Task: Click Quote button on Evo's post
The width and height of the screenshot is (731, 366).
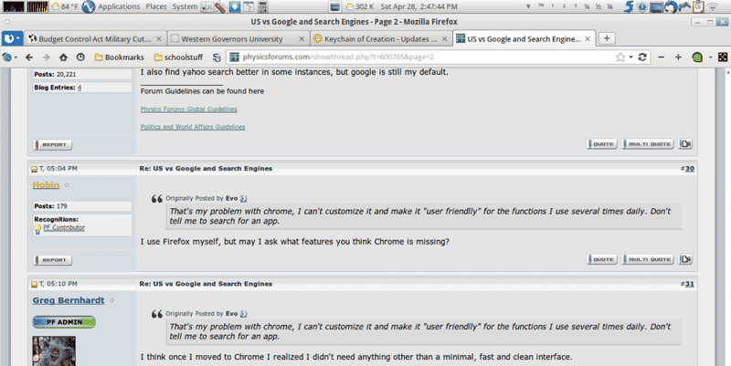Action: pos(602,144)
